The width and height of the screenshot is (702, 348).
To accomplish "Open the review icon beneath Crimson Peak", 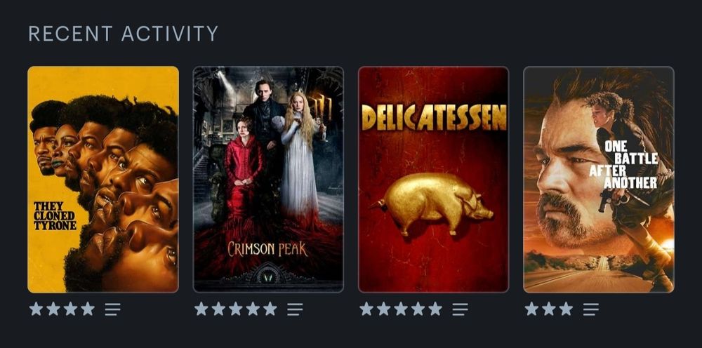I will click(x=295, y=309).
